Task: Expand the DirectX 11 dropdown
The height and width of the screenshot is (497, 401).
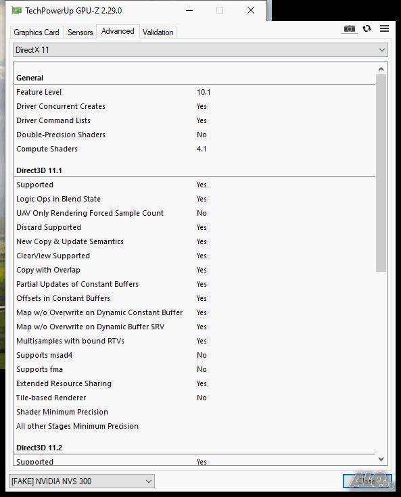Action: click(x=200, y=50)
